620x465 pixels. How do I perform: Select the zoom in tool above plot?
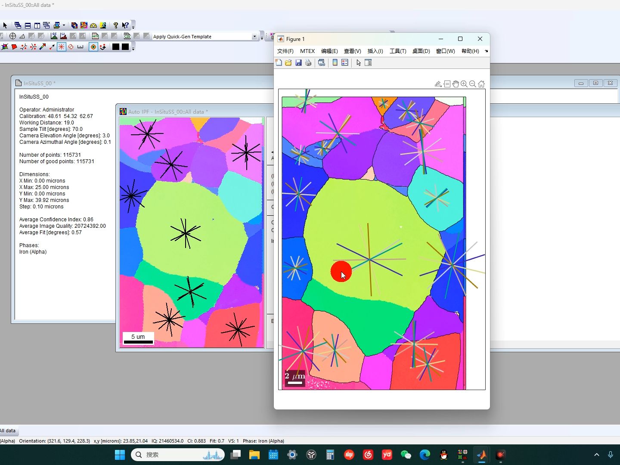tap(464, 84)
